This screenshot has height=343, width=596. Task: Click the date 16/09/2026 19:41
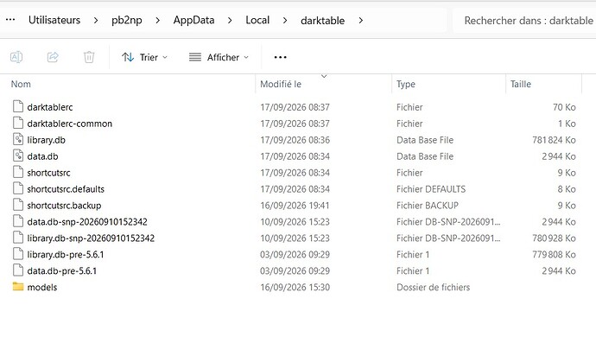coord(295,206)
